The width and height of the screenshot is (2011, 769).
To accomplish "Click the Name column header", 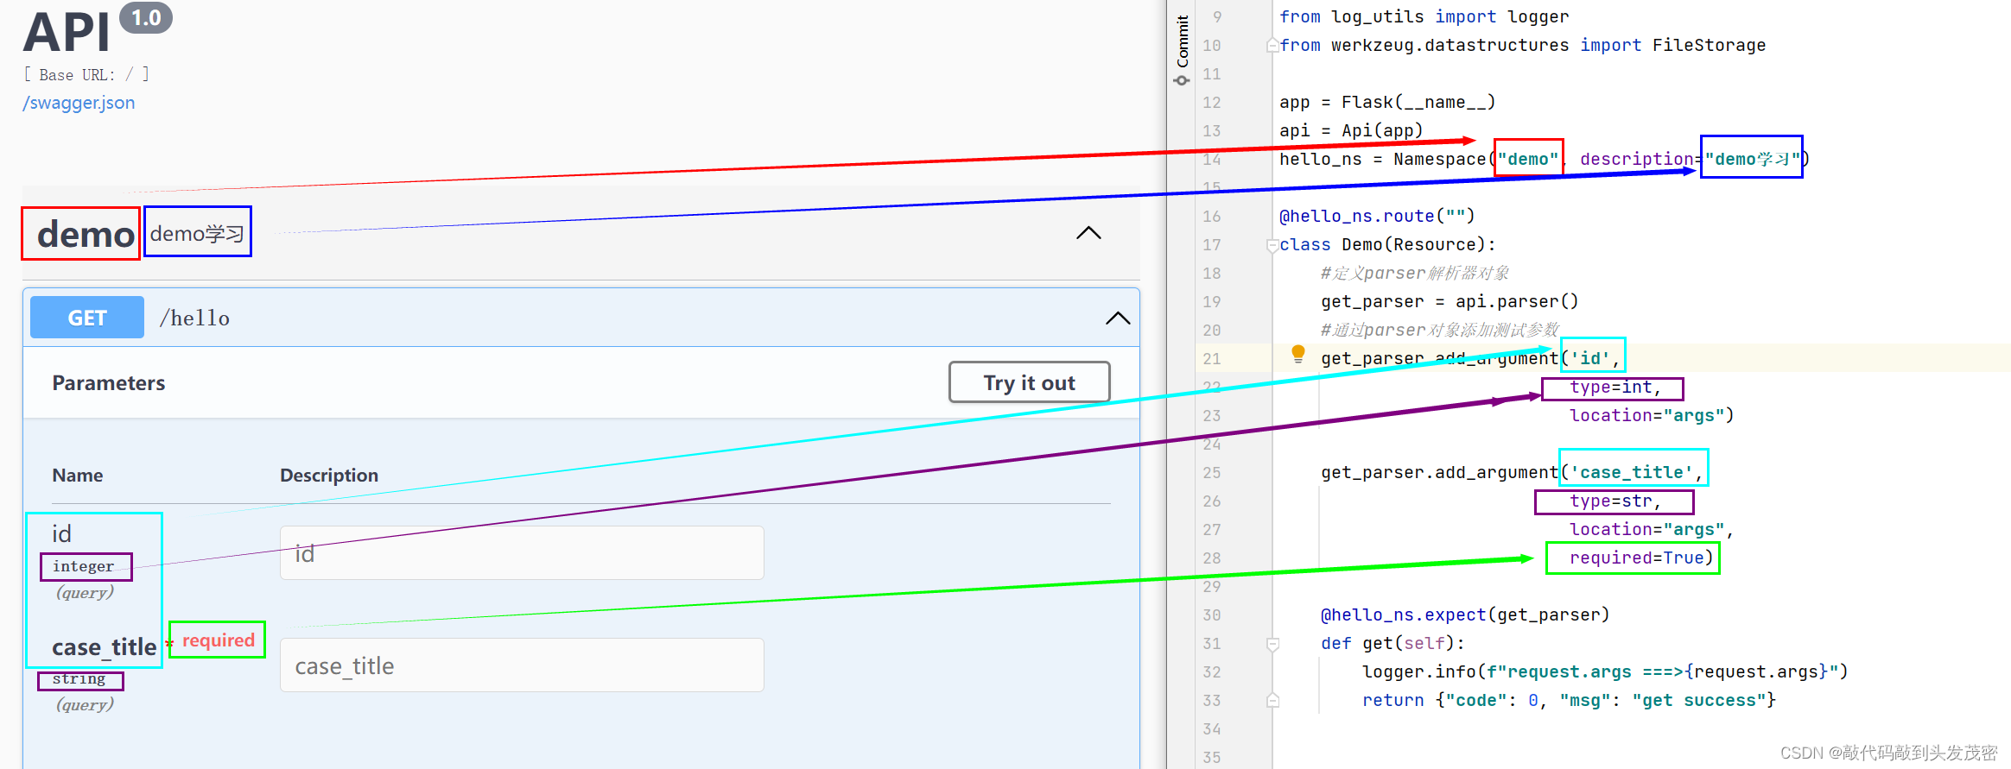I will pyautogui.click(x=78, y=476).
